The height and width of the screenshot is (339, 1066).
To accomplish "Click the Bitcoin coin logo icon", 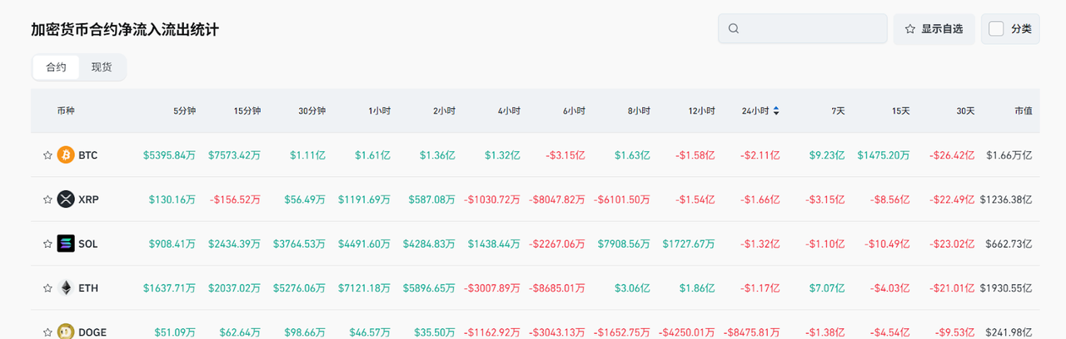I will point(66,155).
